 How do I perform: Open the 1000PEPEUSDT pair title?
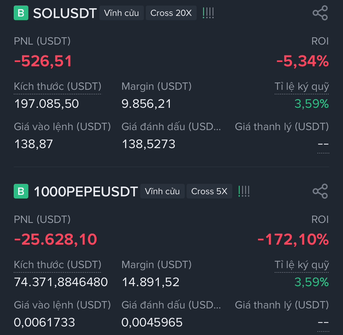(x=86, y=192)
